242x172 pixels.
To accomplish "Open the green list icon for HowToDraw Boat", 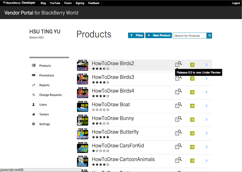I will pyautogui.click(x=192, y=106).
